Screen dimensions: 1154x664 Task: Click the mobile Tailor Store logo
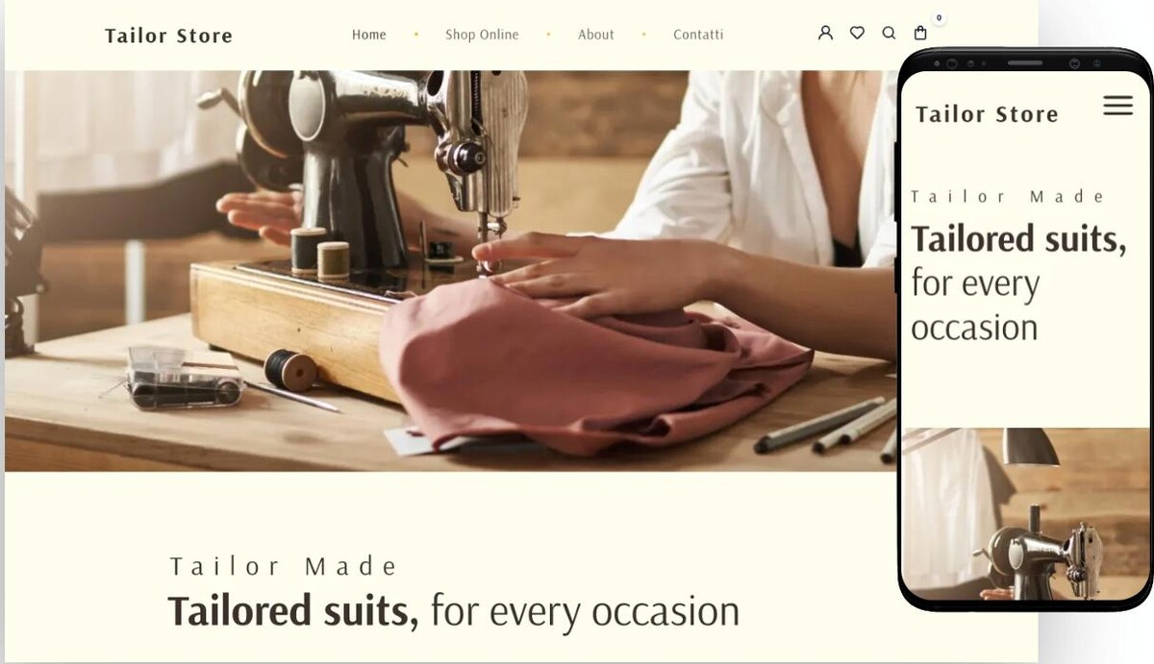coord(987,114)
